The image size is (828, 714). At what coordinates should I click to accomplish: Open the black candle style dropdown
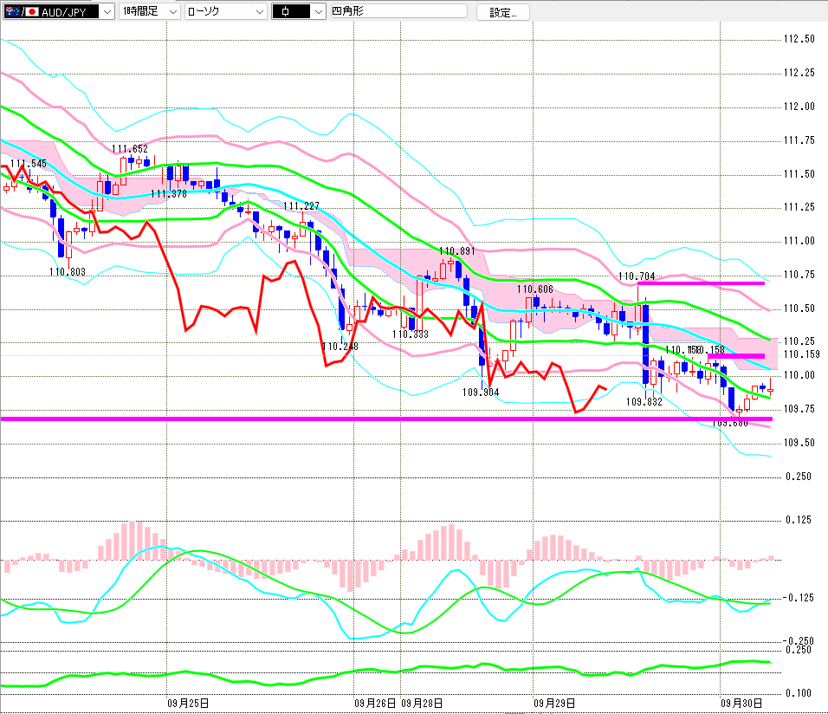[298, 11]
